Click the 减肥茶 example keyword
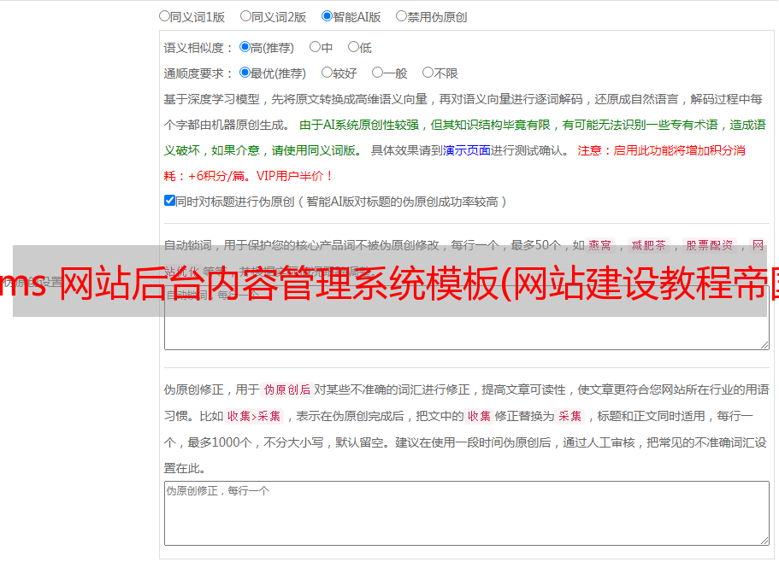The height and width of the screenshot is (562, 779). 649,245
